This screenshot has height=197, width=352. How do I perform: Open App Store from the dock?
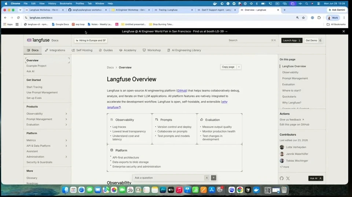point(212,190)
